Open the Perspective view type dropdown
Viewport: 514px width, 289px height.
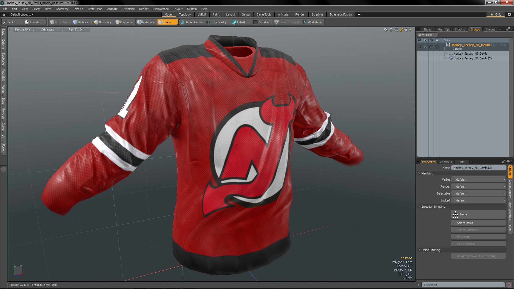pos(22,30)
